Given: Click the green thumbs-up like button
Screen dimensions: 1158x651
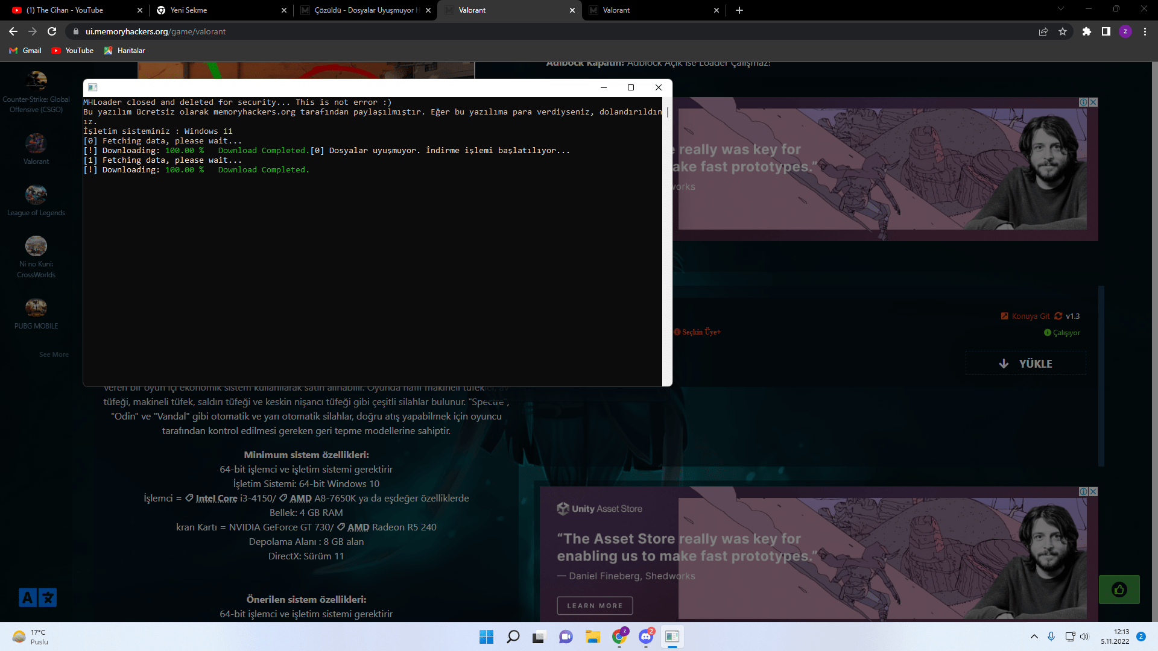Looking at the screenshot, I should click(x=1119, y=590).
